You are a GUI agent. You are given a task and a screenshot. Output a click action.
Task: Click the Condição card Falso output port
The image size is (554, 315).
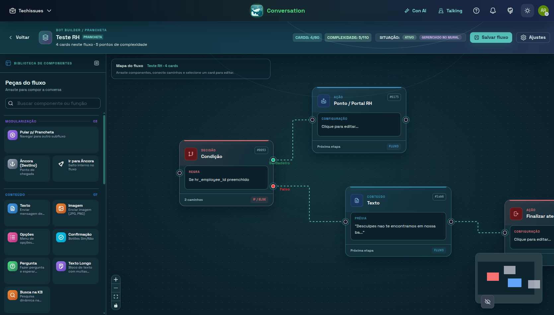(x=273, y=186)
